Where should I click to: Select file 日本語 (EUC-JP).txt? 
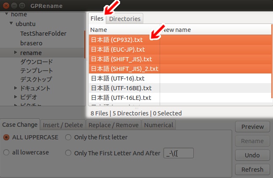180,50
